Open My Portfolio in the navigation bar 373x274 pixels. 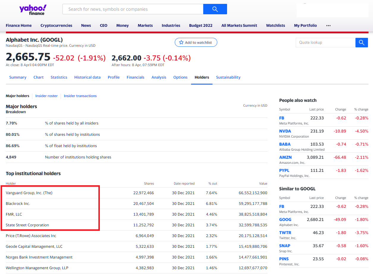tap(306, 26)
